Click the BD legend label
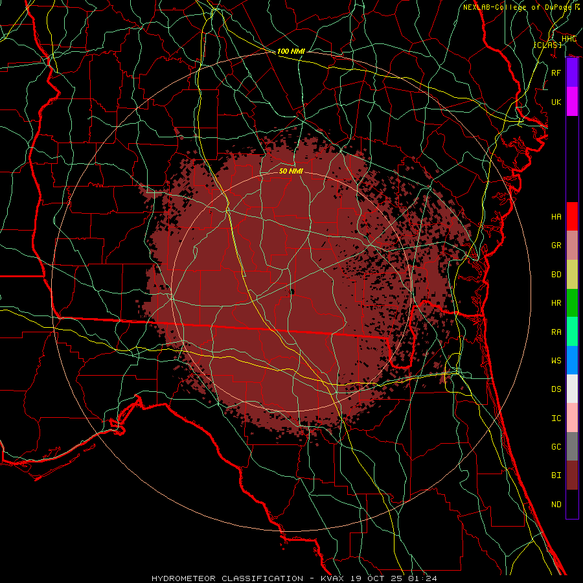This screenshot has height=583, width=583. coord(556,275)
